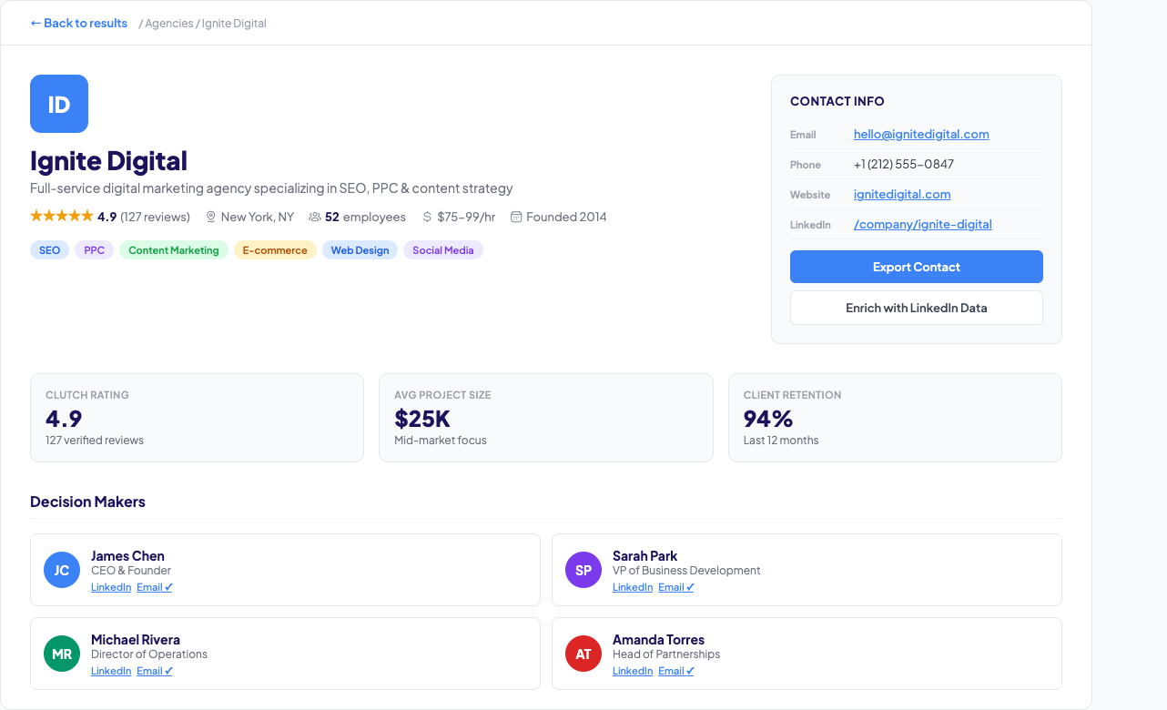Click Enrich with LinkedIn Data
This screenshot has width=1167, height=710.
pyautogui.click(x=916, y=308)
